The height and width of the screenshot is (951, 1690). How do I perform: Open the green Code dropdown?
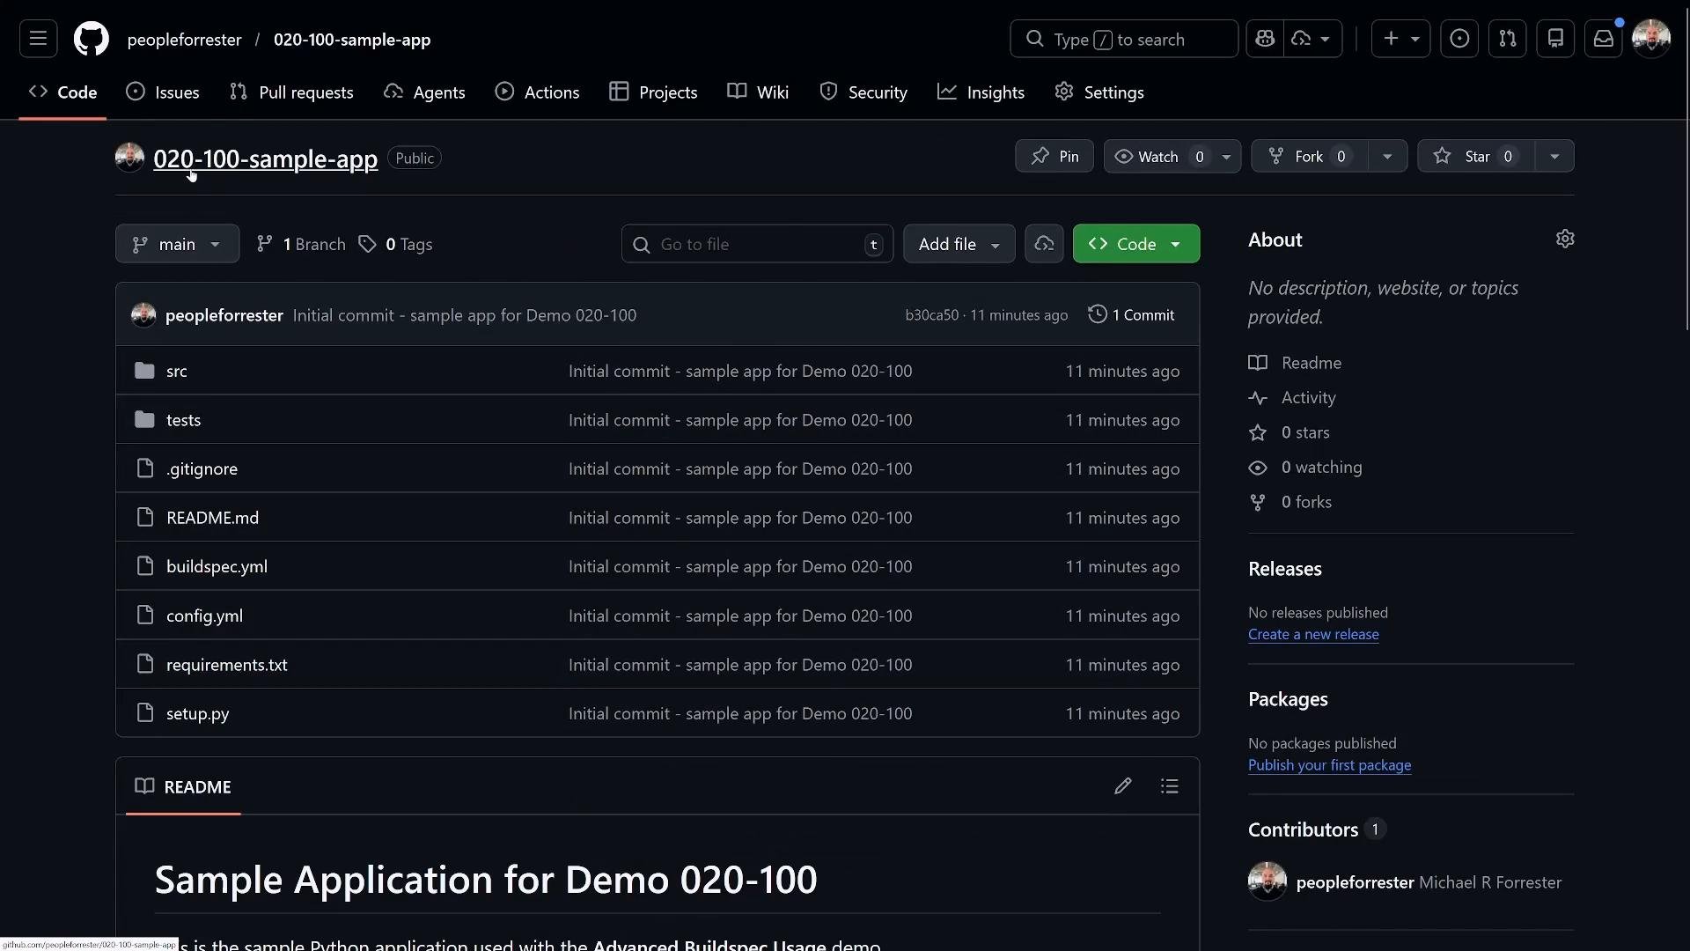tap(1135, 244)
